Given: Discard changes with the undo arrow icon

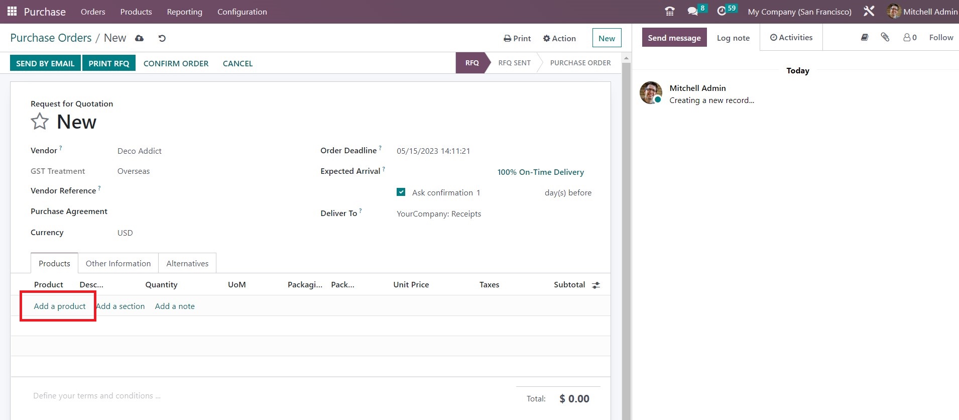Looking at the screenshot, I should click(162, 38).
